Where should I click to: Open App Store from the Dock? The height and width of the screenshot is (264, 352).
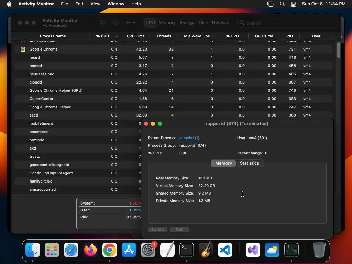[129, 250]
